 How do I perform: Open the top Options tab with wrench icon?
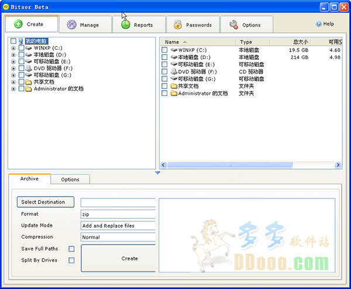coord(247,25)
